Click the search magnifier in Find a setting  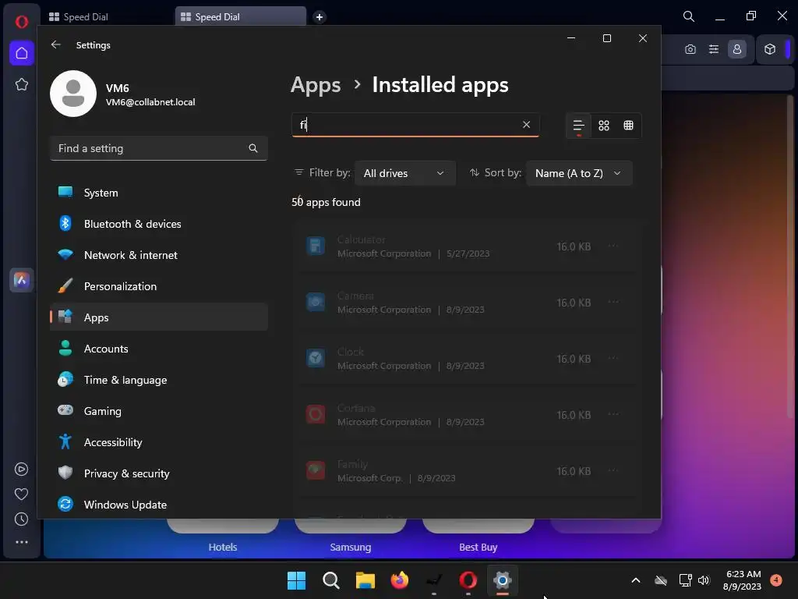pos(253,148)
